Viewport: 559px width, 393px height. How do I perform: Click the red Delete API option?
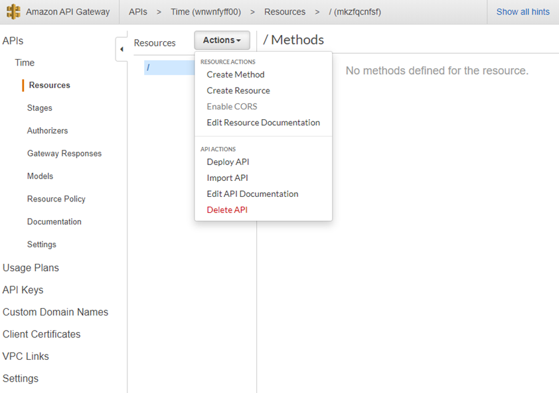pyautogui.click(x=227, y=210)
